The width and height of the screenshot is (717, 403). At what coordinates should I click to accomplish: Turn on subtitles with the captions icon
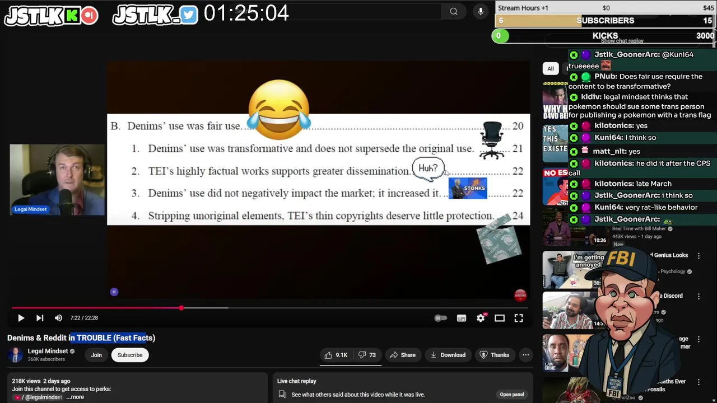coord(461,318)
